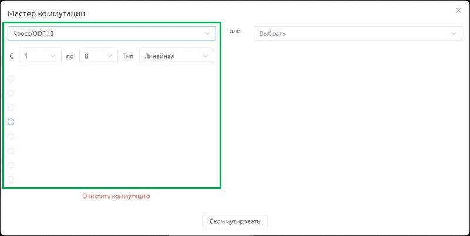Select the third radio button in the list
The image size is (470, 236).
click(x=11, y=107)
